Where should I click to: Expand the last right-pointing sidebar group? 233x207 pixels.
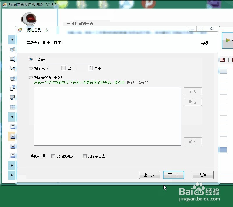point(12,175)
